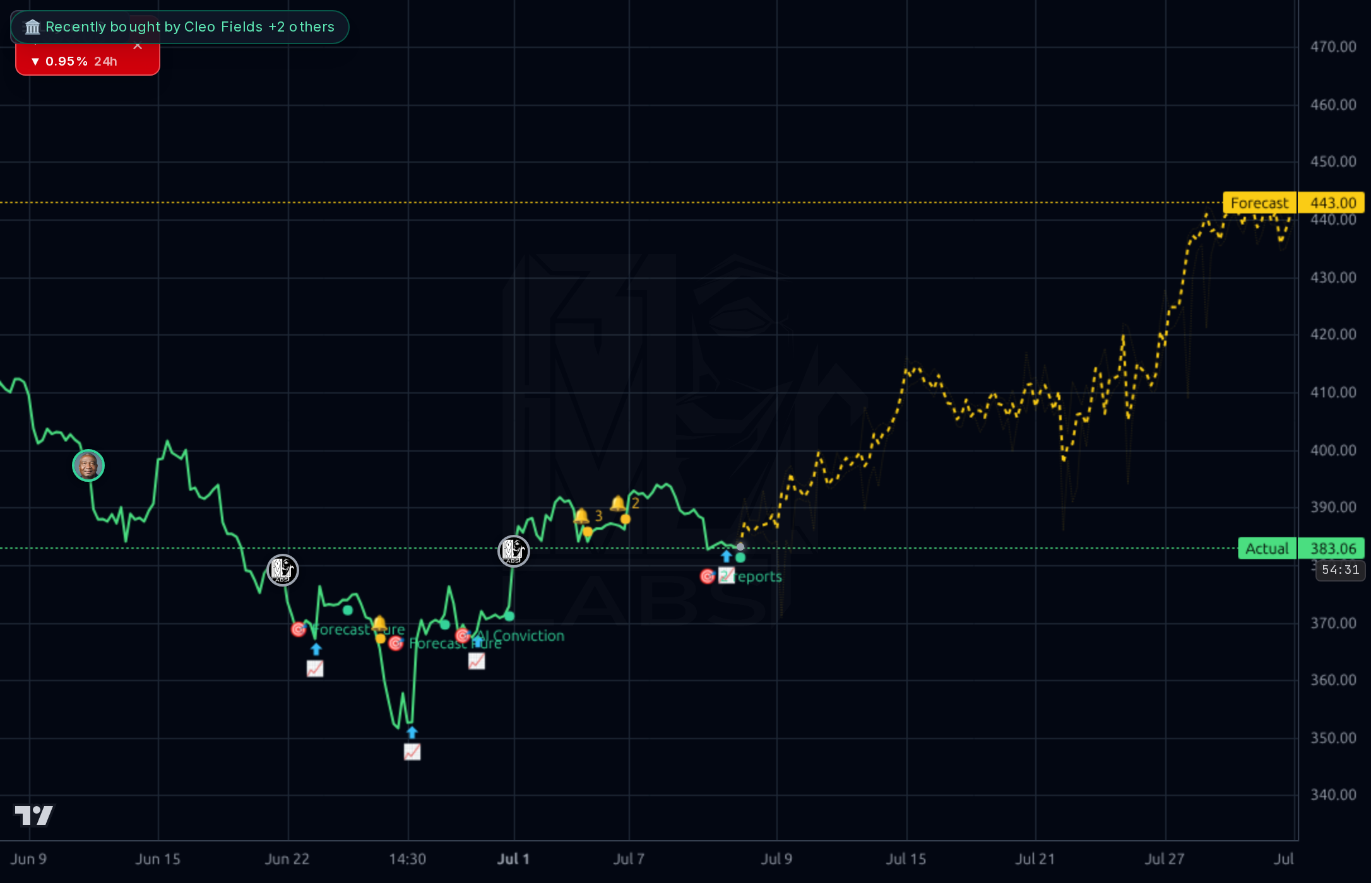Screen dimensions: 1371x883
Task: Click the yellow dot under bell 2
Action: [x=626, y=519]
